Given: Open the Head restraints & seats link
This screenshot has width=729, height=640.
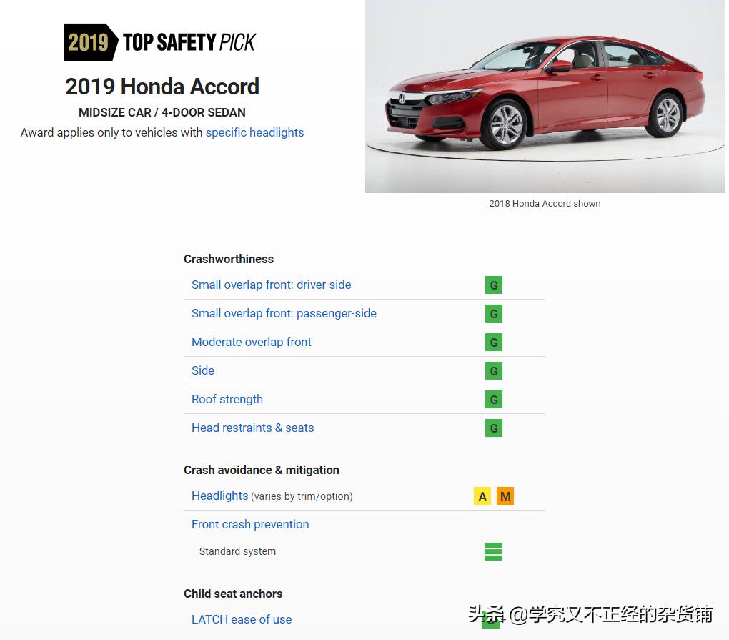Looking at the screenshot, I should point(252,428).
